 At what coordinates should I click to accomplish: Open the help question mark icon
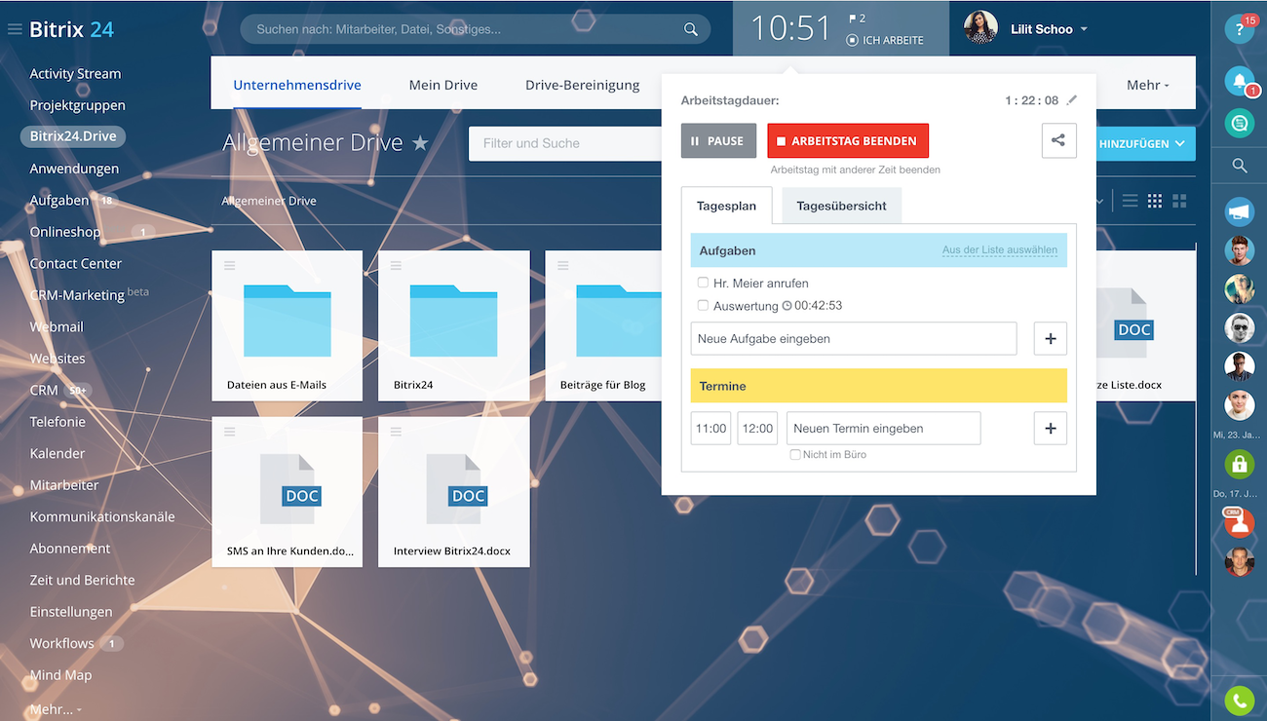(1240, 29)
